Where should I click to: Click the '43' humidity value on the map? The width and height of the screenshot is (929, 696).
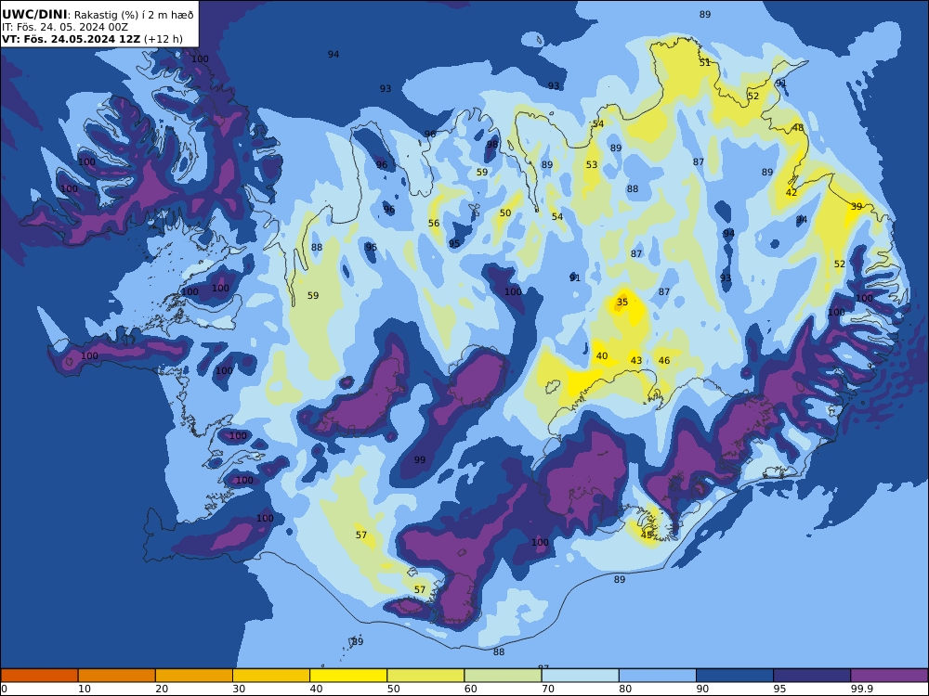[636, 360]
